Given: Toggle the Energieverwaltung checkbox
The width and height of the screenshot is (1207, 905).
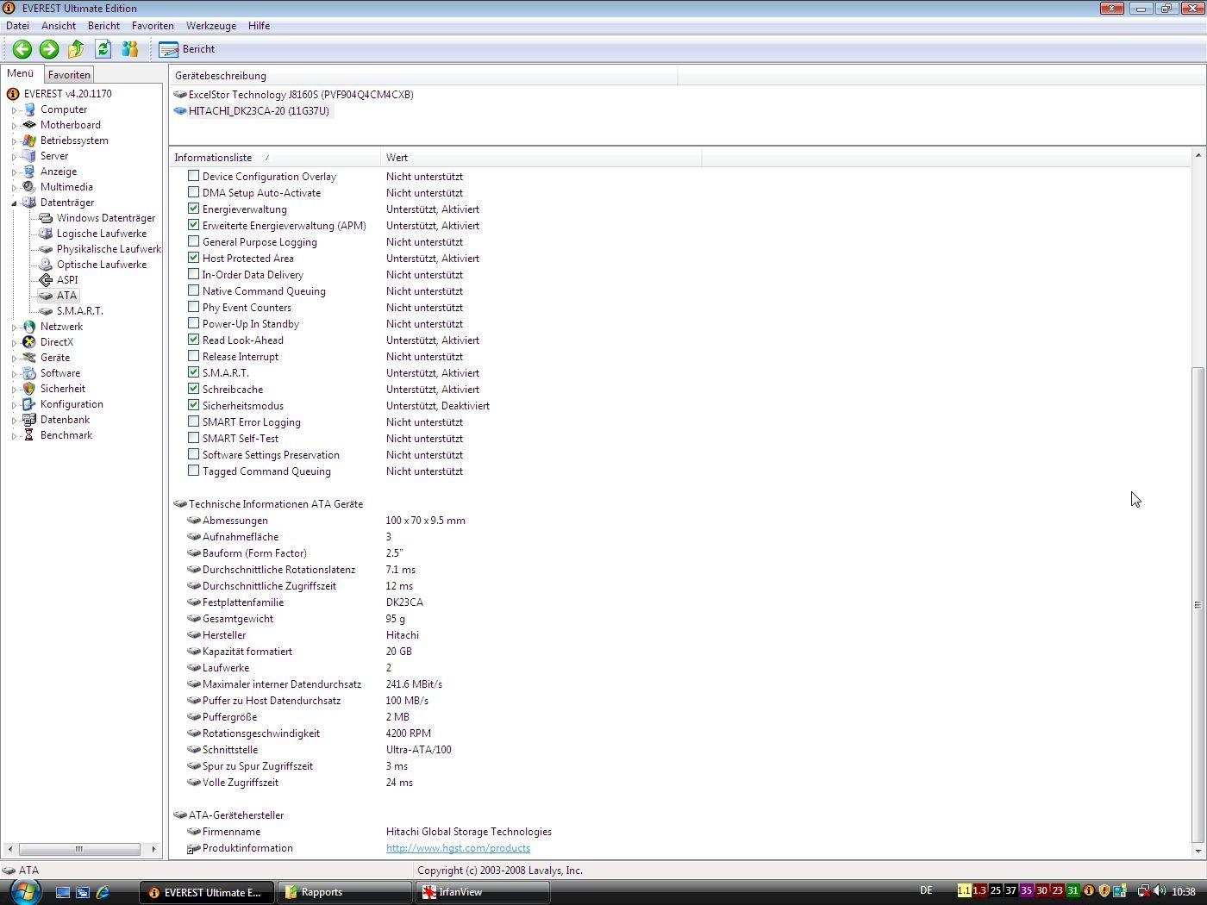Looking at the screenshot, I should (x=194, y=209).
